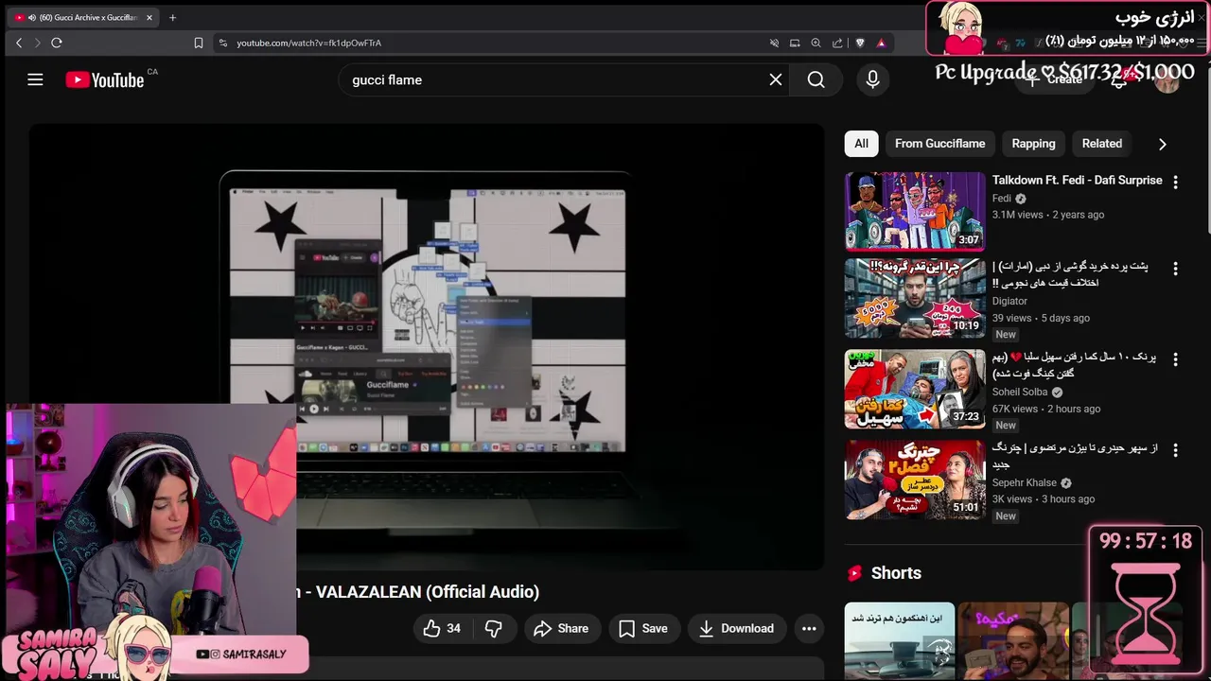Open options for Digiator video
This screenshot has width=1211, height=681.
pos(1175,269)
